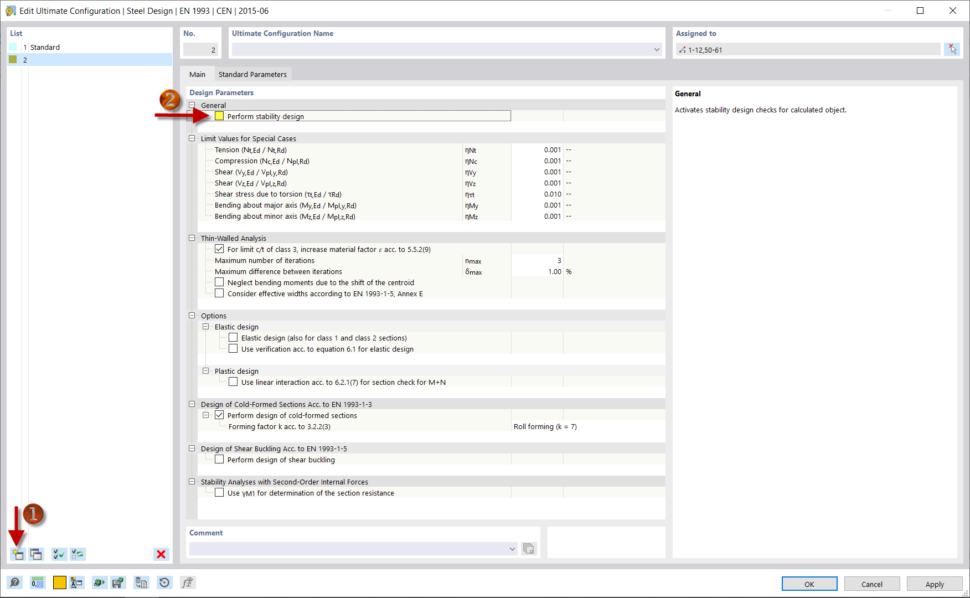Screen dimensions: 970x598
Task: Collapse the Thin-Walled Analysis section
Action: point(192,238)
